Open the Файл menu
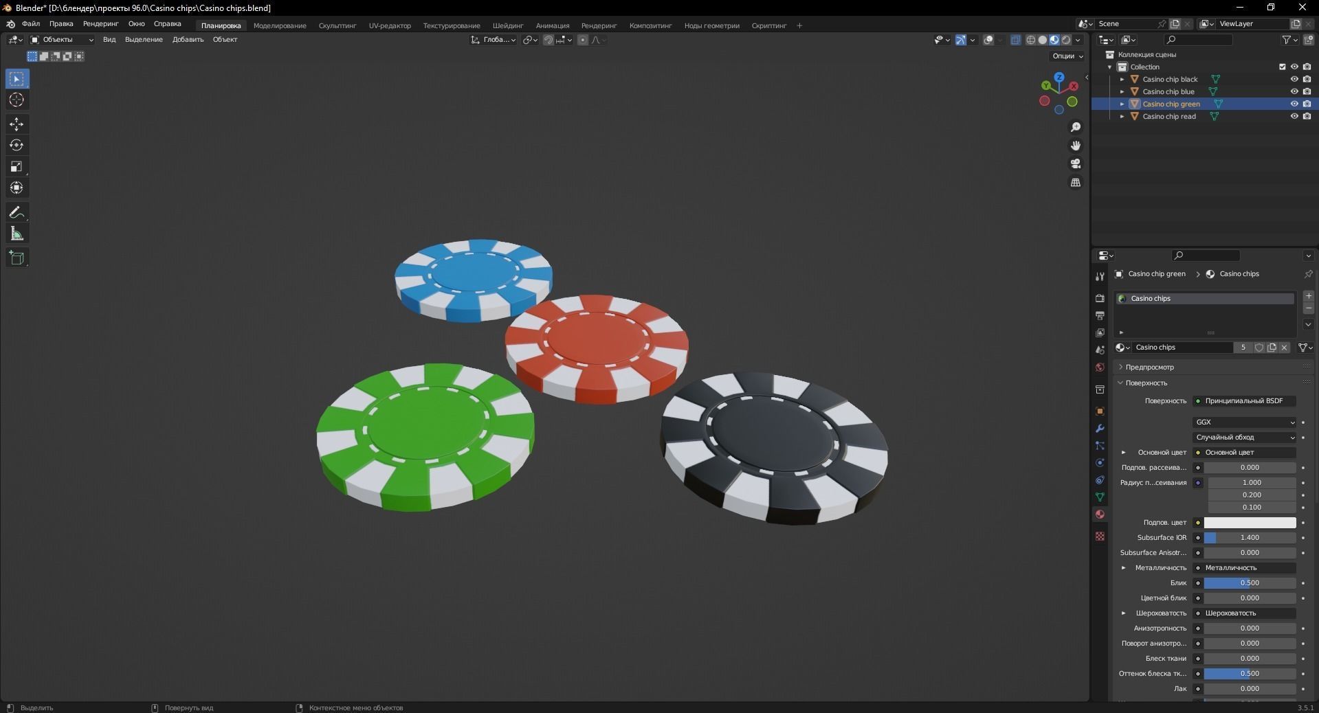This screenshot has width=1319, height=713. 31,23
